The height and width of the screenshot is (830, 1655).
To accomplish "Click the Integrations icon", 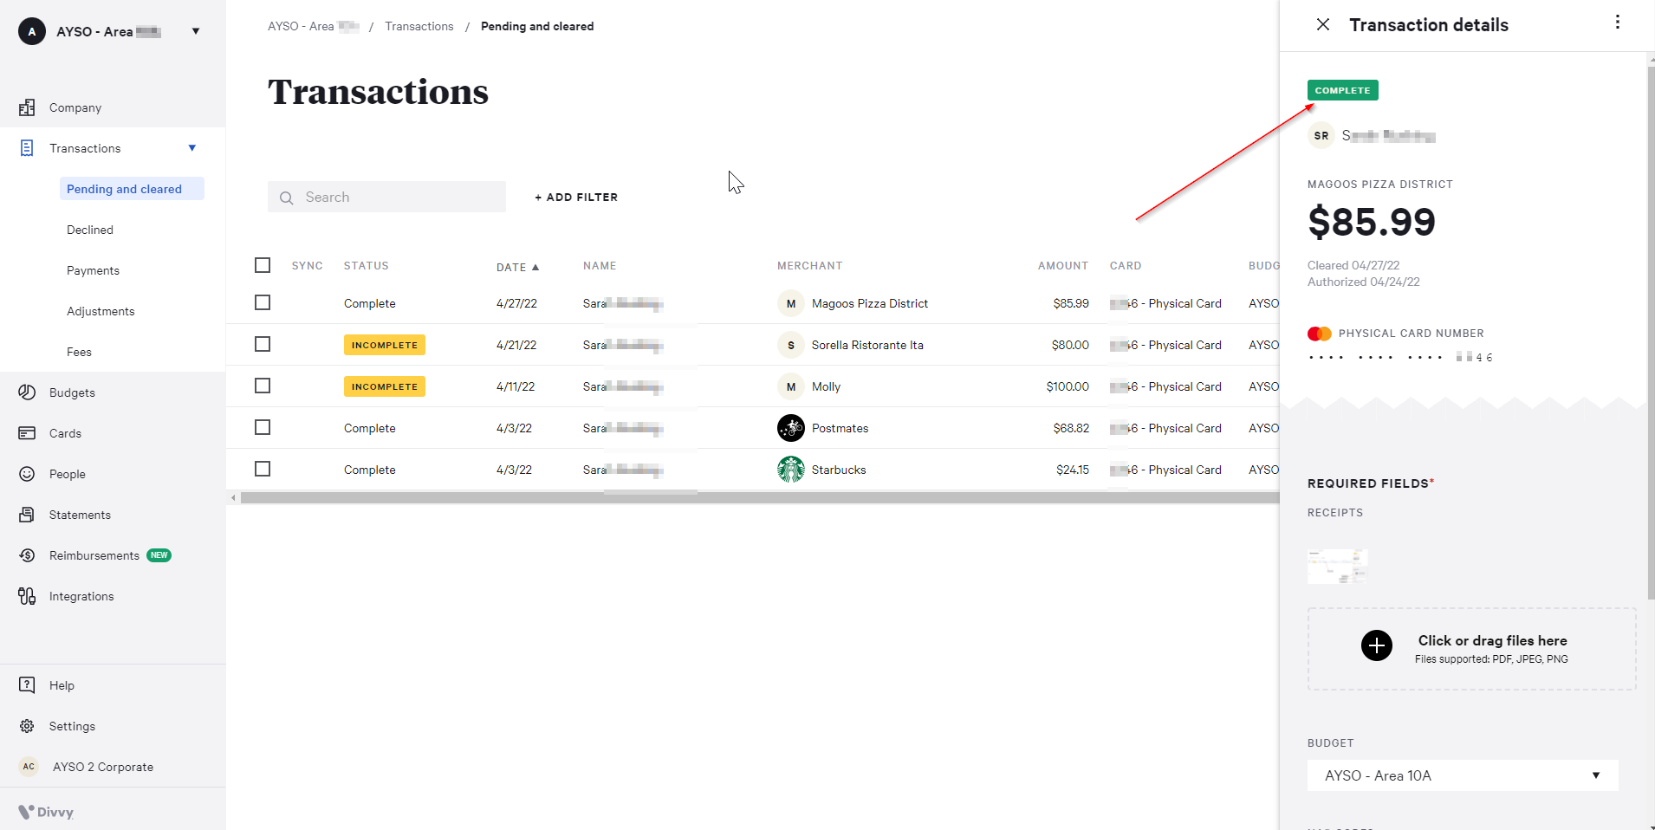I will [27, 596].
